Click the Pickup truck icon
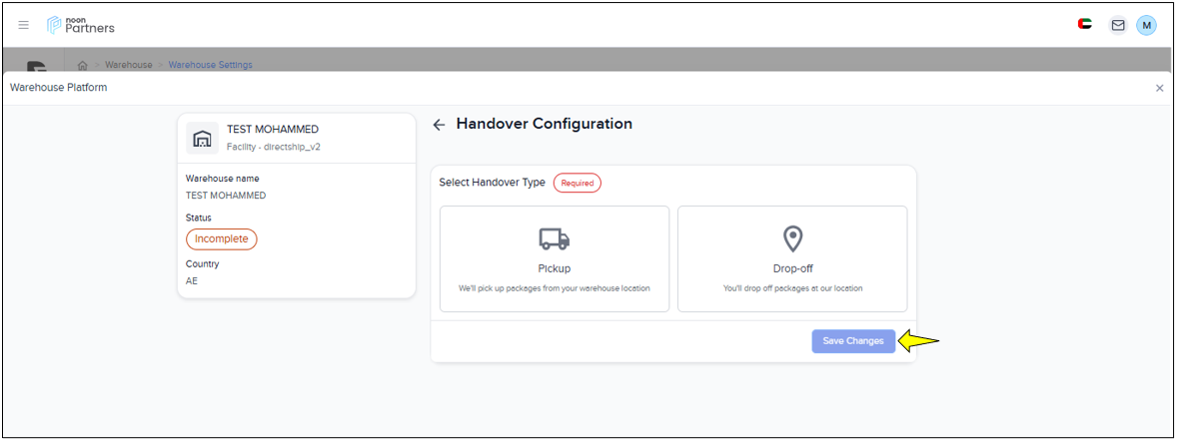Screen dimensions: 1177x441 tap(554, 239)
